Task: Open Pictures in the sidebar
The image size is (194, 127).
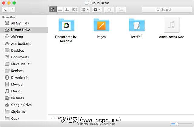Action: (x=24, y=98)
